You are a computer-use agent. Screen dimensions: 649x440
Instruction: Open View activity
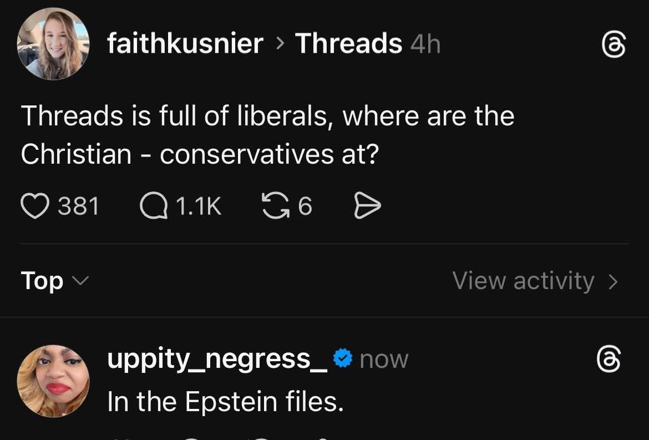pyautogui.click(x=523, y=280)
